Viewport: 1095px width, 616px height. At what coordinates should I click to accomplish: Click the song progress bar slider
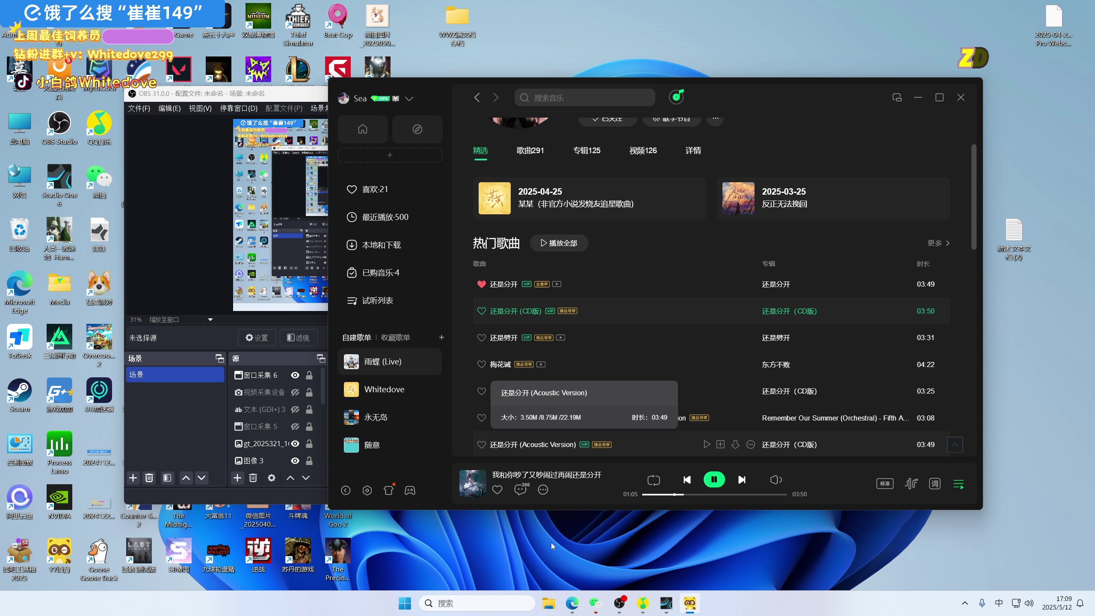pyautogui.click(x=675, y=495)
